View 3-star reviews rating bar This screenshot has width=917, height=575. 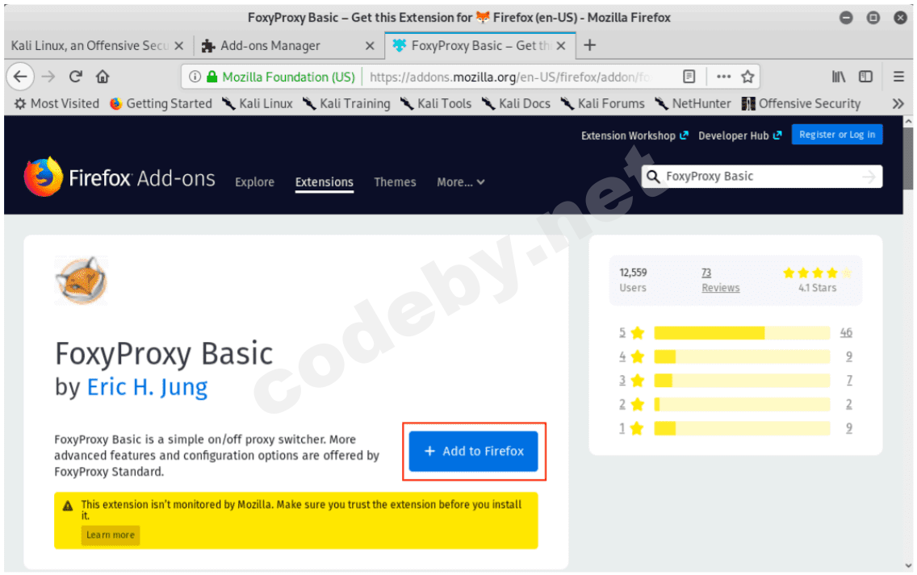pos(742,381)
